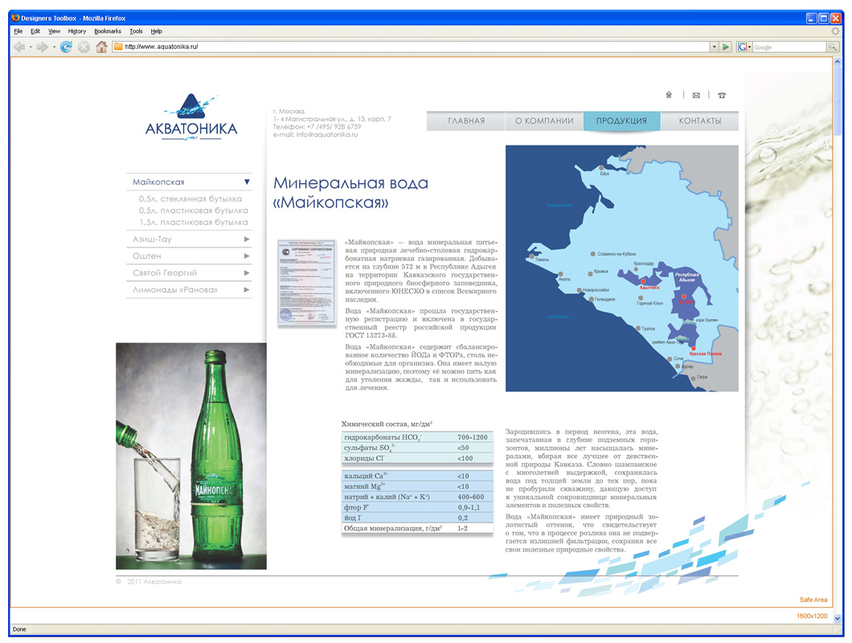Click the Красная Поляна label on the map
The height and width of the screenshot is (643, 852).
pos(705,354)
